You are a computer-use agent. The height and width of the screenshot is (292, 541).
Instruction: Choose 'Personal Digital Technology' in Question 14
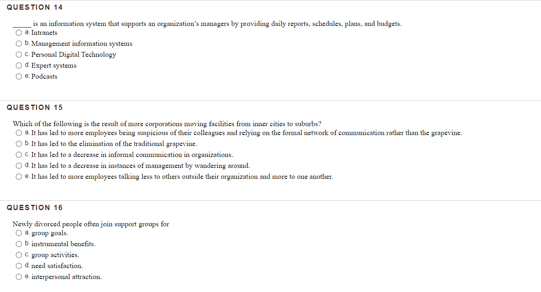pyautogui.click(x=19, y=54)
